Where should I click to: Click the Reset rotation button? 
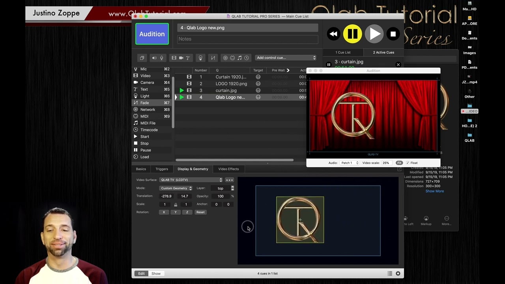click(200, 212)
